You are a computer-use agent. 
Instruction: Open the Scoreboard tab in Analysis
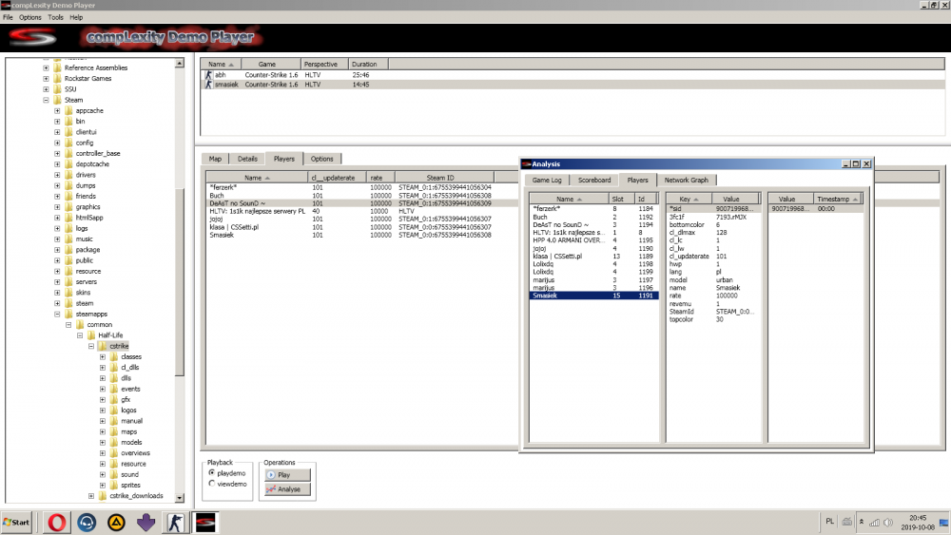[x=594, y=180]
